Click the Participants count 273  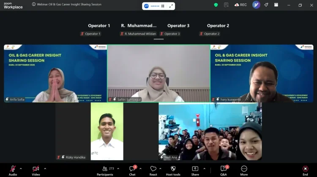(x=112, y=168)
